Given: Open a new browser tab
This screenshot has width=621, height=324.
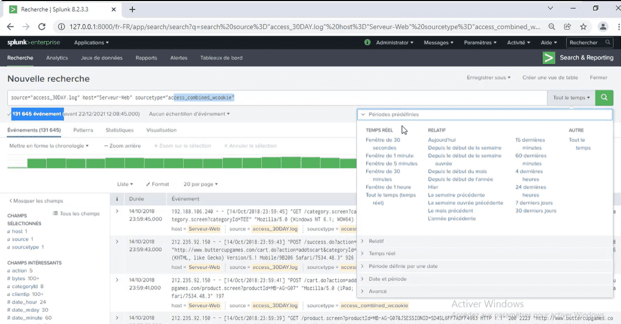Looking at the screenshot, I should pyautogui.click(x=132, y=9).
